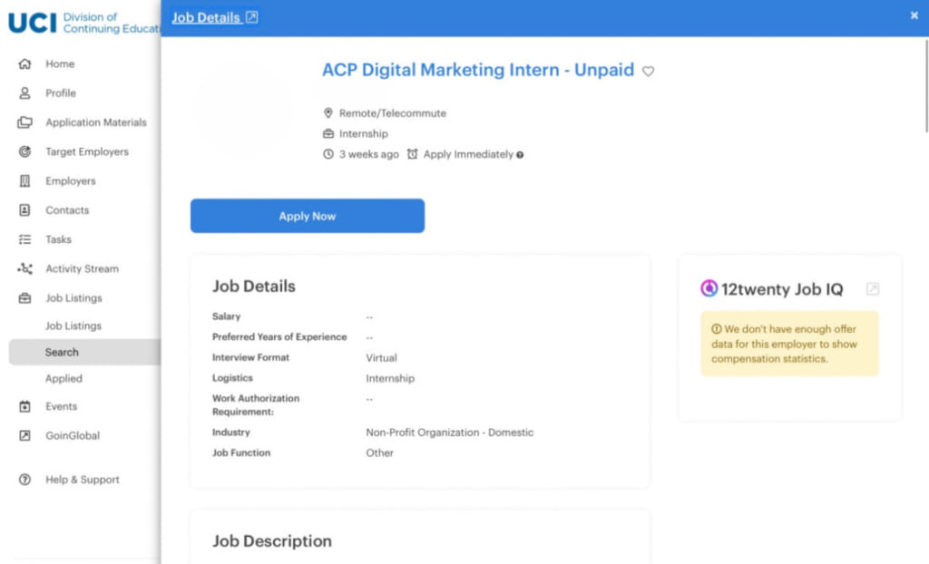Open the Profile page

[61, 93]
